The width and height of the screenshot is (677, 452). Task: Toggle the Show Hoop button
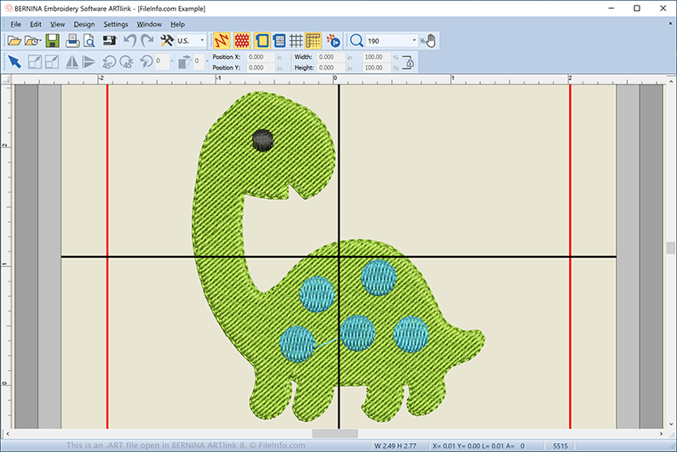[x=261, y=40]
